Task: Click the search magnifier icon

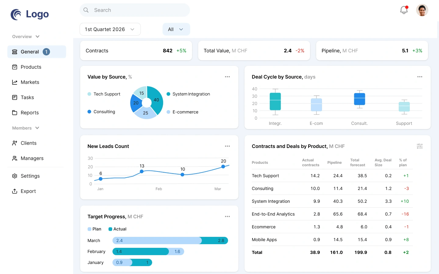Action: (86, 10)
